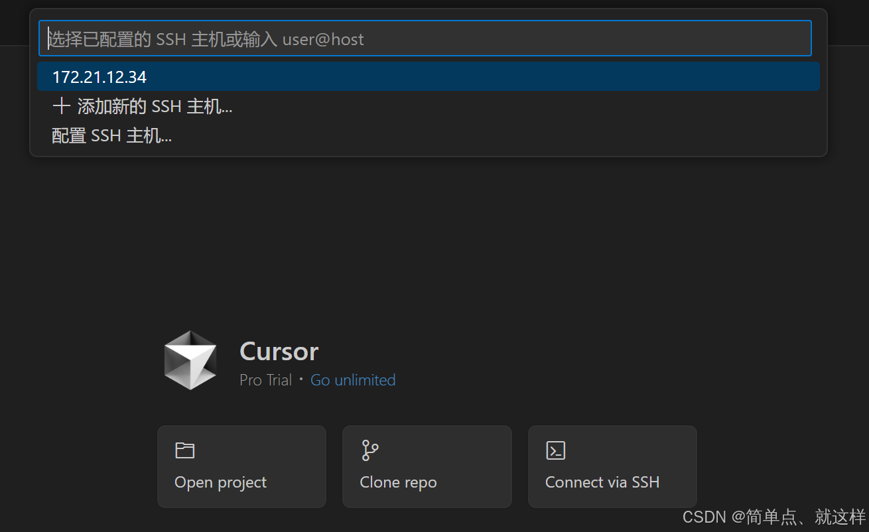This screenshot has width=869, height=532.
Task: Click the plus icon beside 添加新的 SSH 主机
Action: [61, 106]
